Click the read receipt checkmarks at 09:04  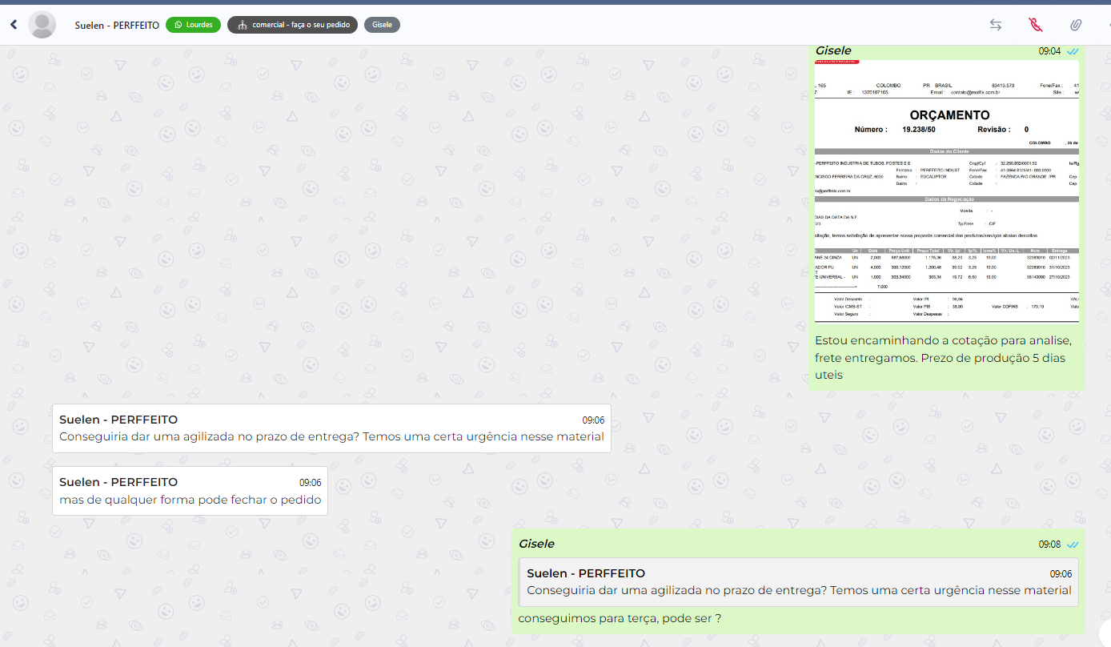1073,51
